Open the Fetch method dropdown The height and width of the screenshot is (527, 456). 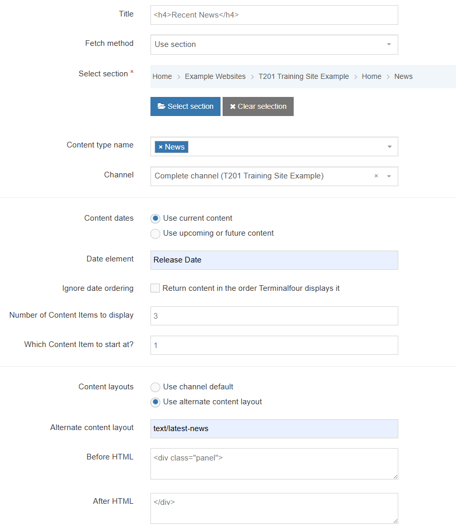(x=389, y=45)
